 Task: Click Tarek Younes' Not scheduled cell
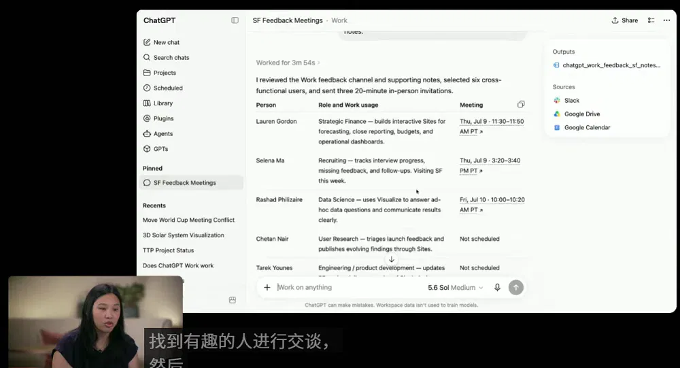pyautogui.click(x=479, y=268)
